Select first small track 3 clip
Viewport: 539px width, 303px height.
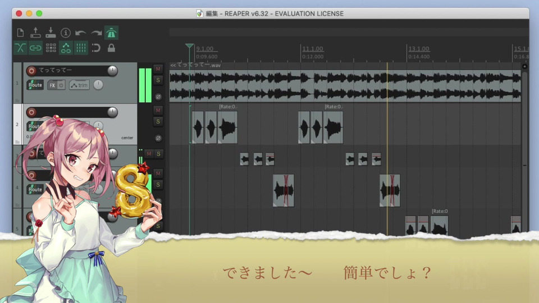pos(244,159)
